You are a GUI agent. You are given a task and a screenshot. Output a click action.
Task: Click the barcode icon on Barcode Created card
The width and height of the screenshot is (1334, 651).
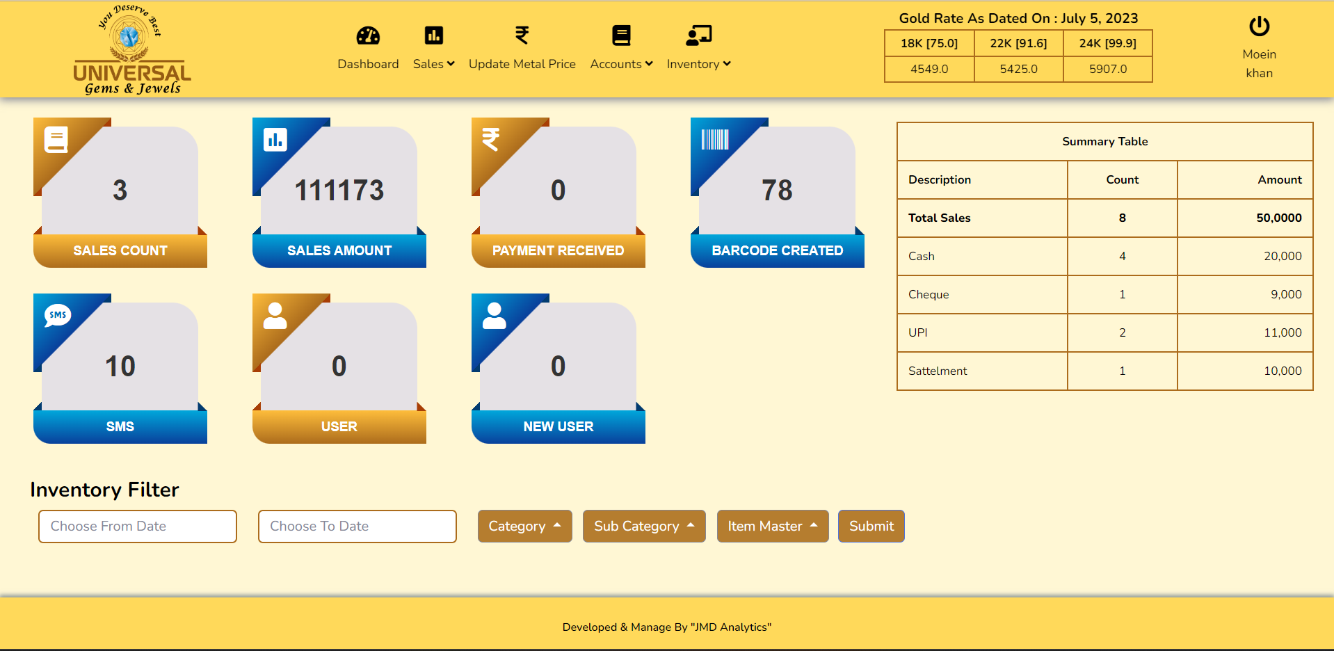[715, 139]
